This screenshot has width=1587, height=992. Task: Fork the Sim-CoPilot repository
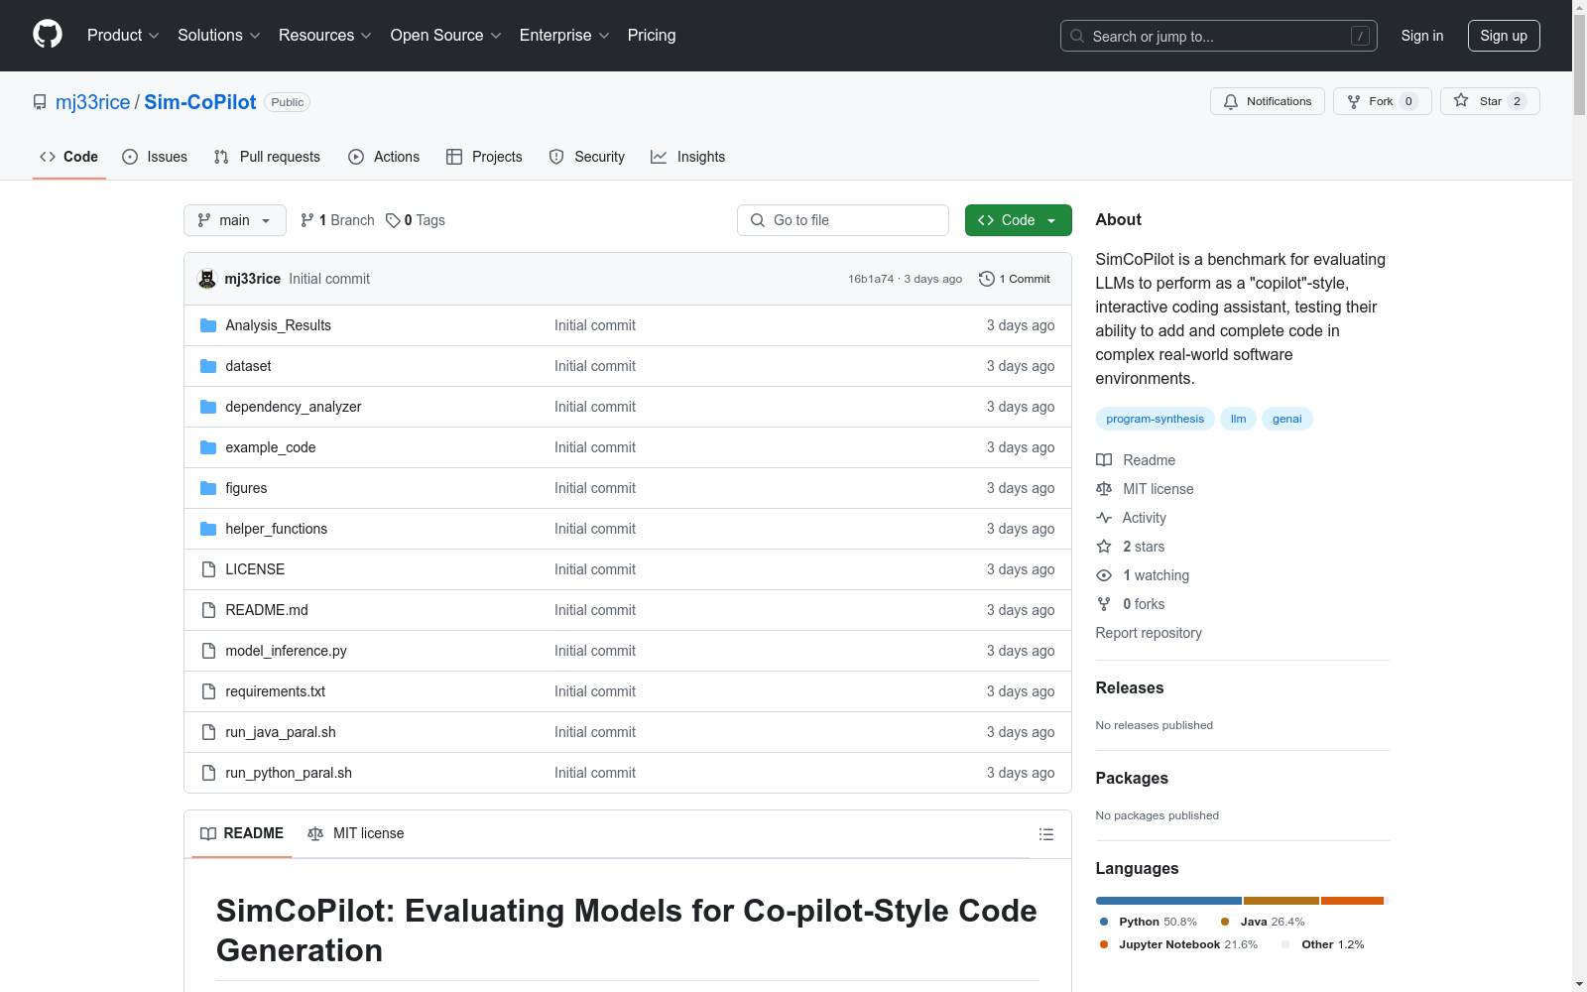(x=1383, y=101)
